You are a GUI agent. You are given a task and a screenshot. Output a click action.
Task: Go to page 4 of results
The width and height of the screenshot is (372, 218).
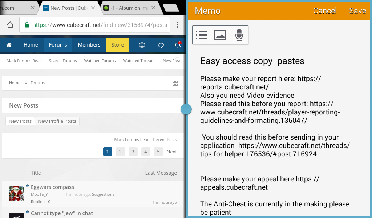coord(146,152)
